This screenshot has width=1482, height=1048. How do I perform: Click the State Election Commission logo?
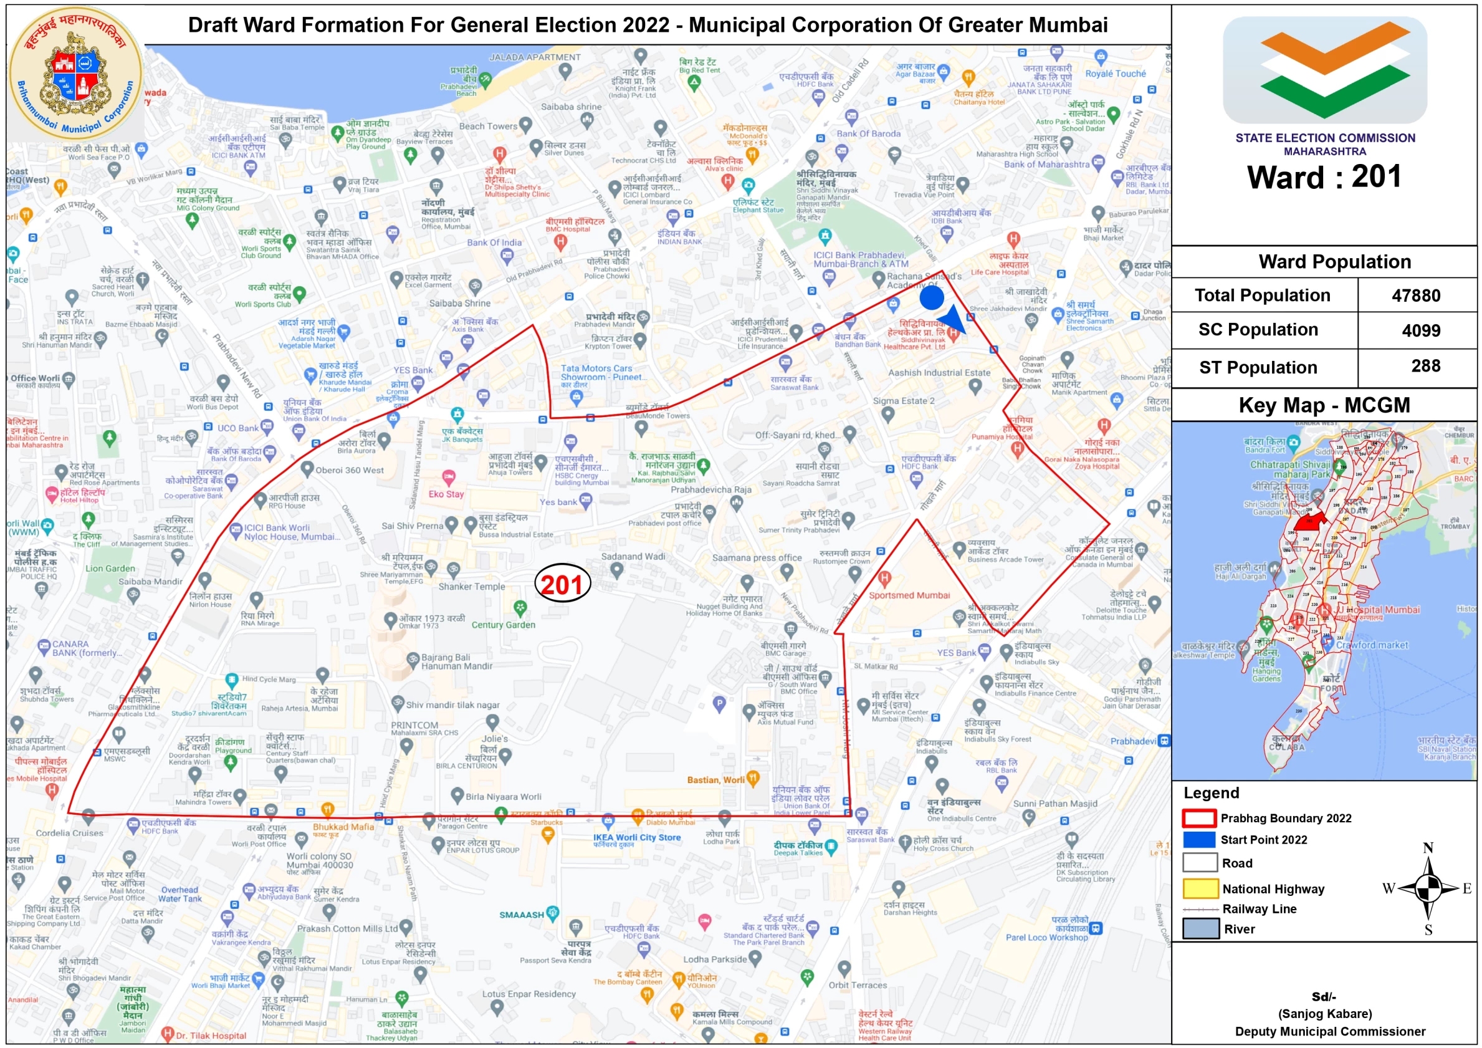coord(1324,70)
